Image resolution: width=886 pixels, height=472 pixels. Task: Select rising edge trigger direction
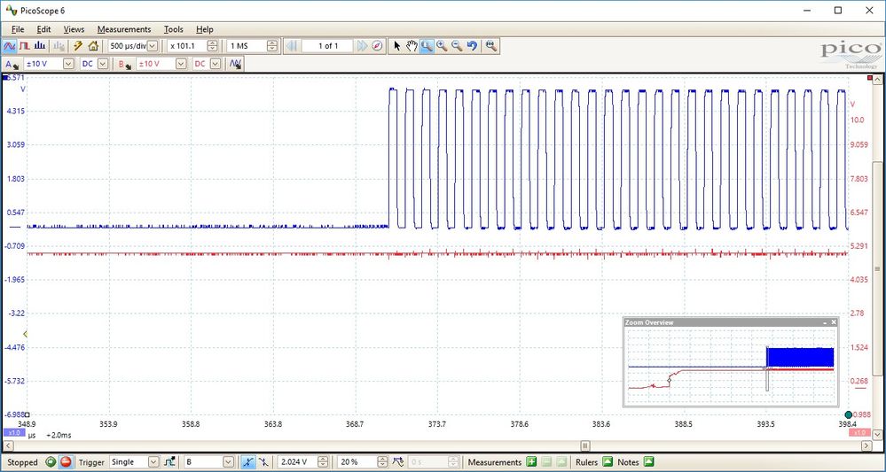(247, 462)
